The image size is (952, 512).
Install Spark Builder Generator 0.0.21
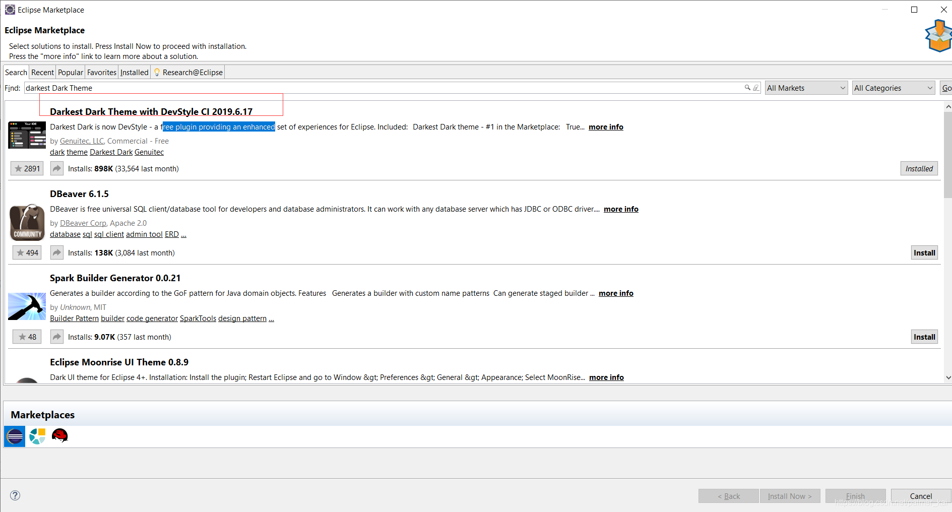(924, 337)
